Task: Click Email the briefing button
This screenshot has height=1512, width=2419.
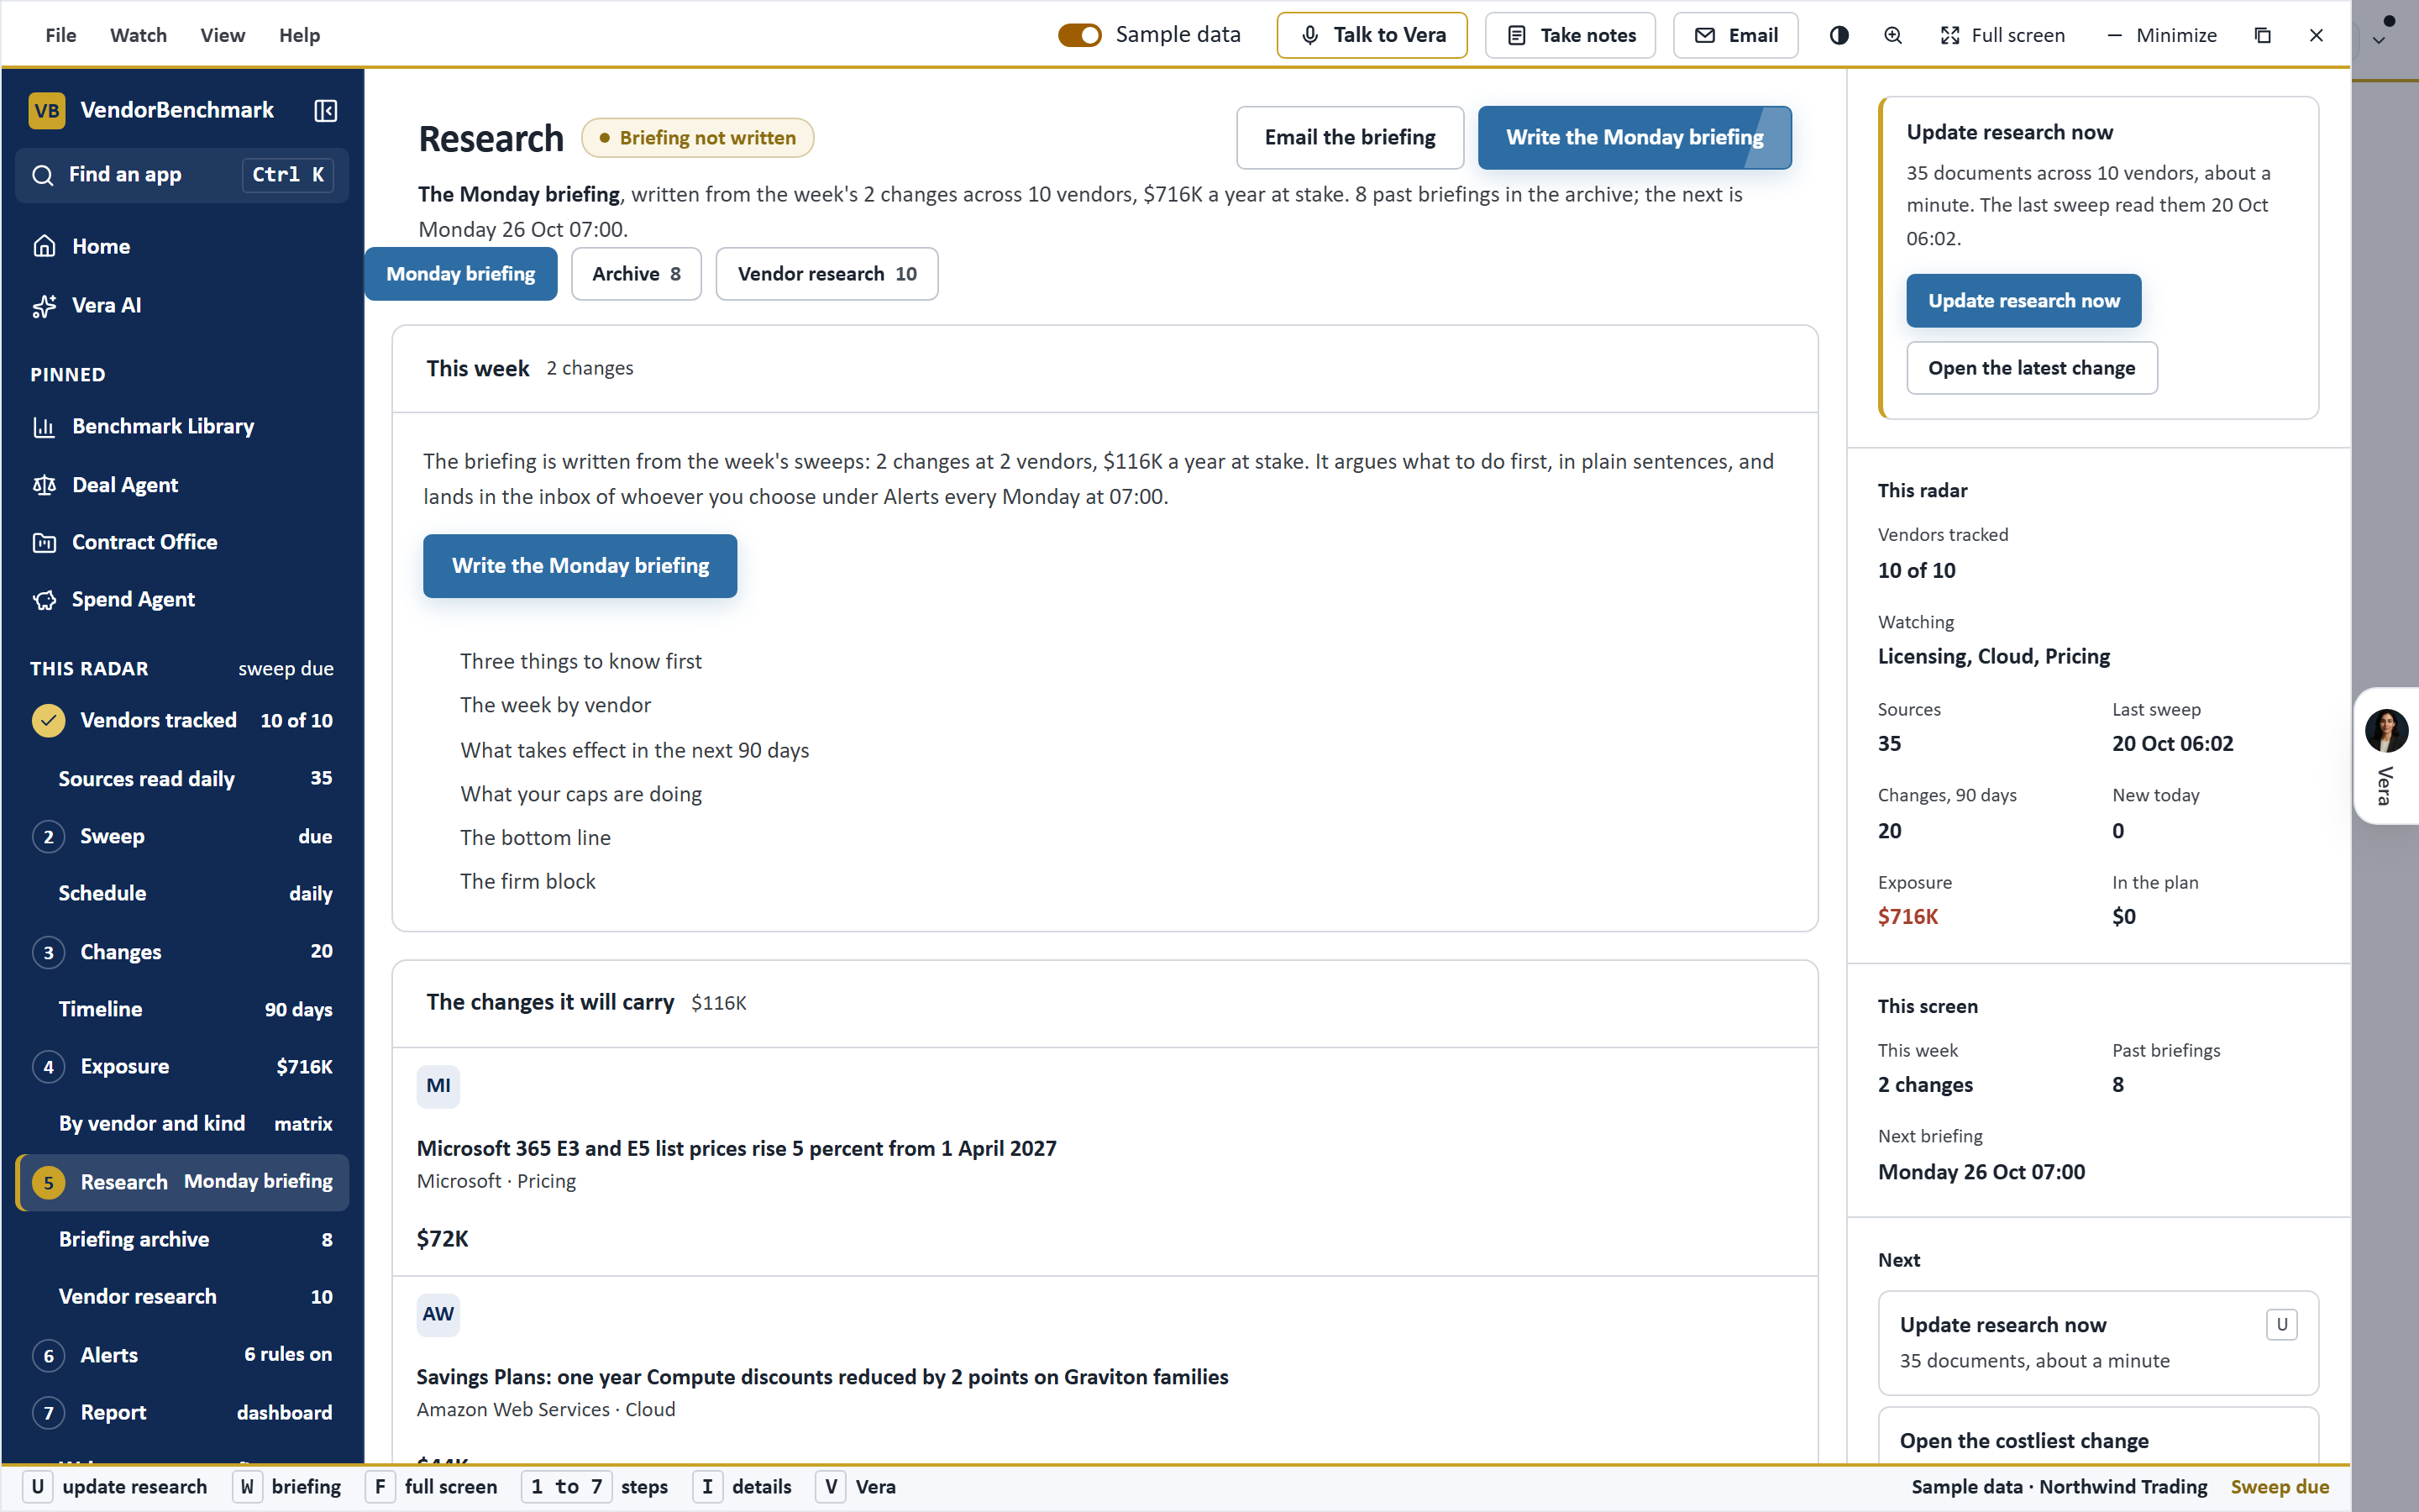Action: pyautogui.click(x=1350, y=137)
